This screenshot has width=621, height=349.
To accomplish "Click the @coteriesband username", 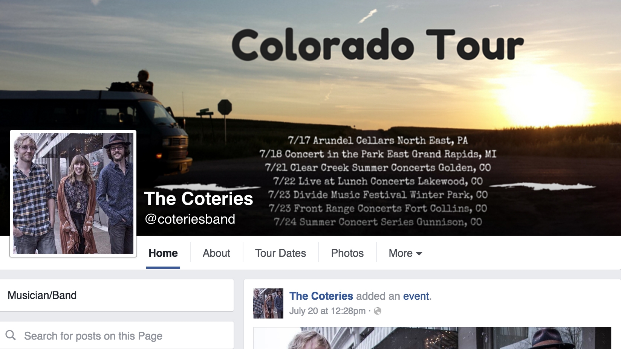I will [190, 219].
